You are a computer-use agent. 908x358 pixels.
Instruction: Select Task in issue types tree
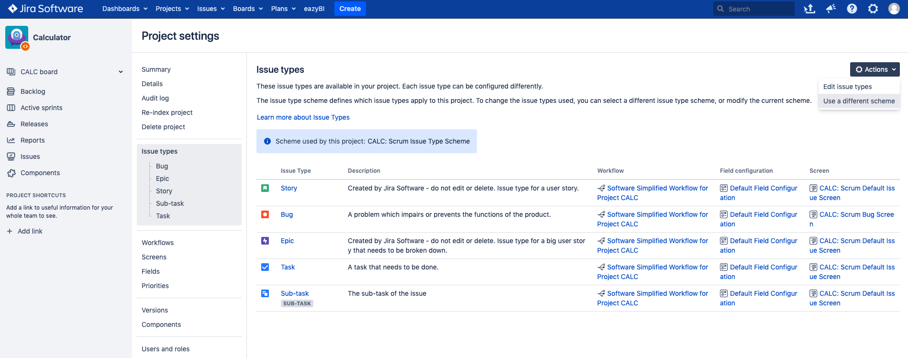[163, 216]
